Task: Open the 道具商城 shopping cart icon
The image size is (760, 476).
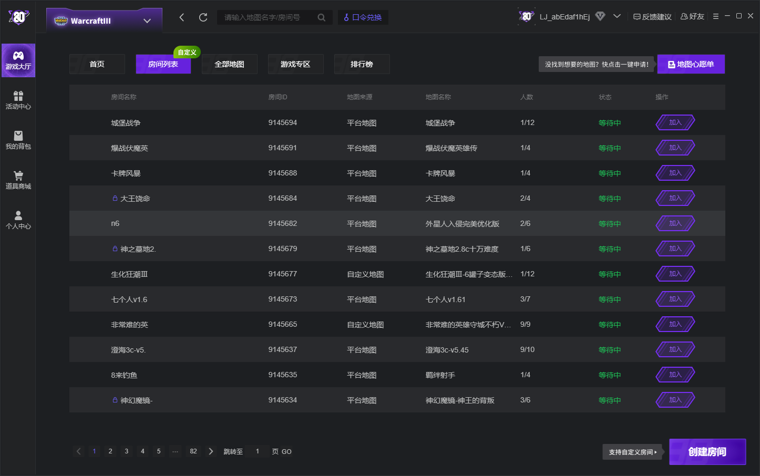Action: pos(18,180)
